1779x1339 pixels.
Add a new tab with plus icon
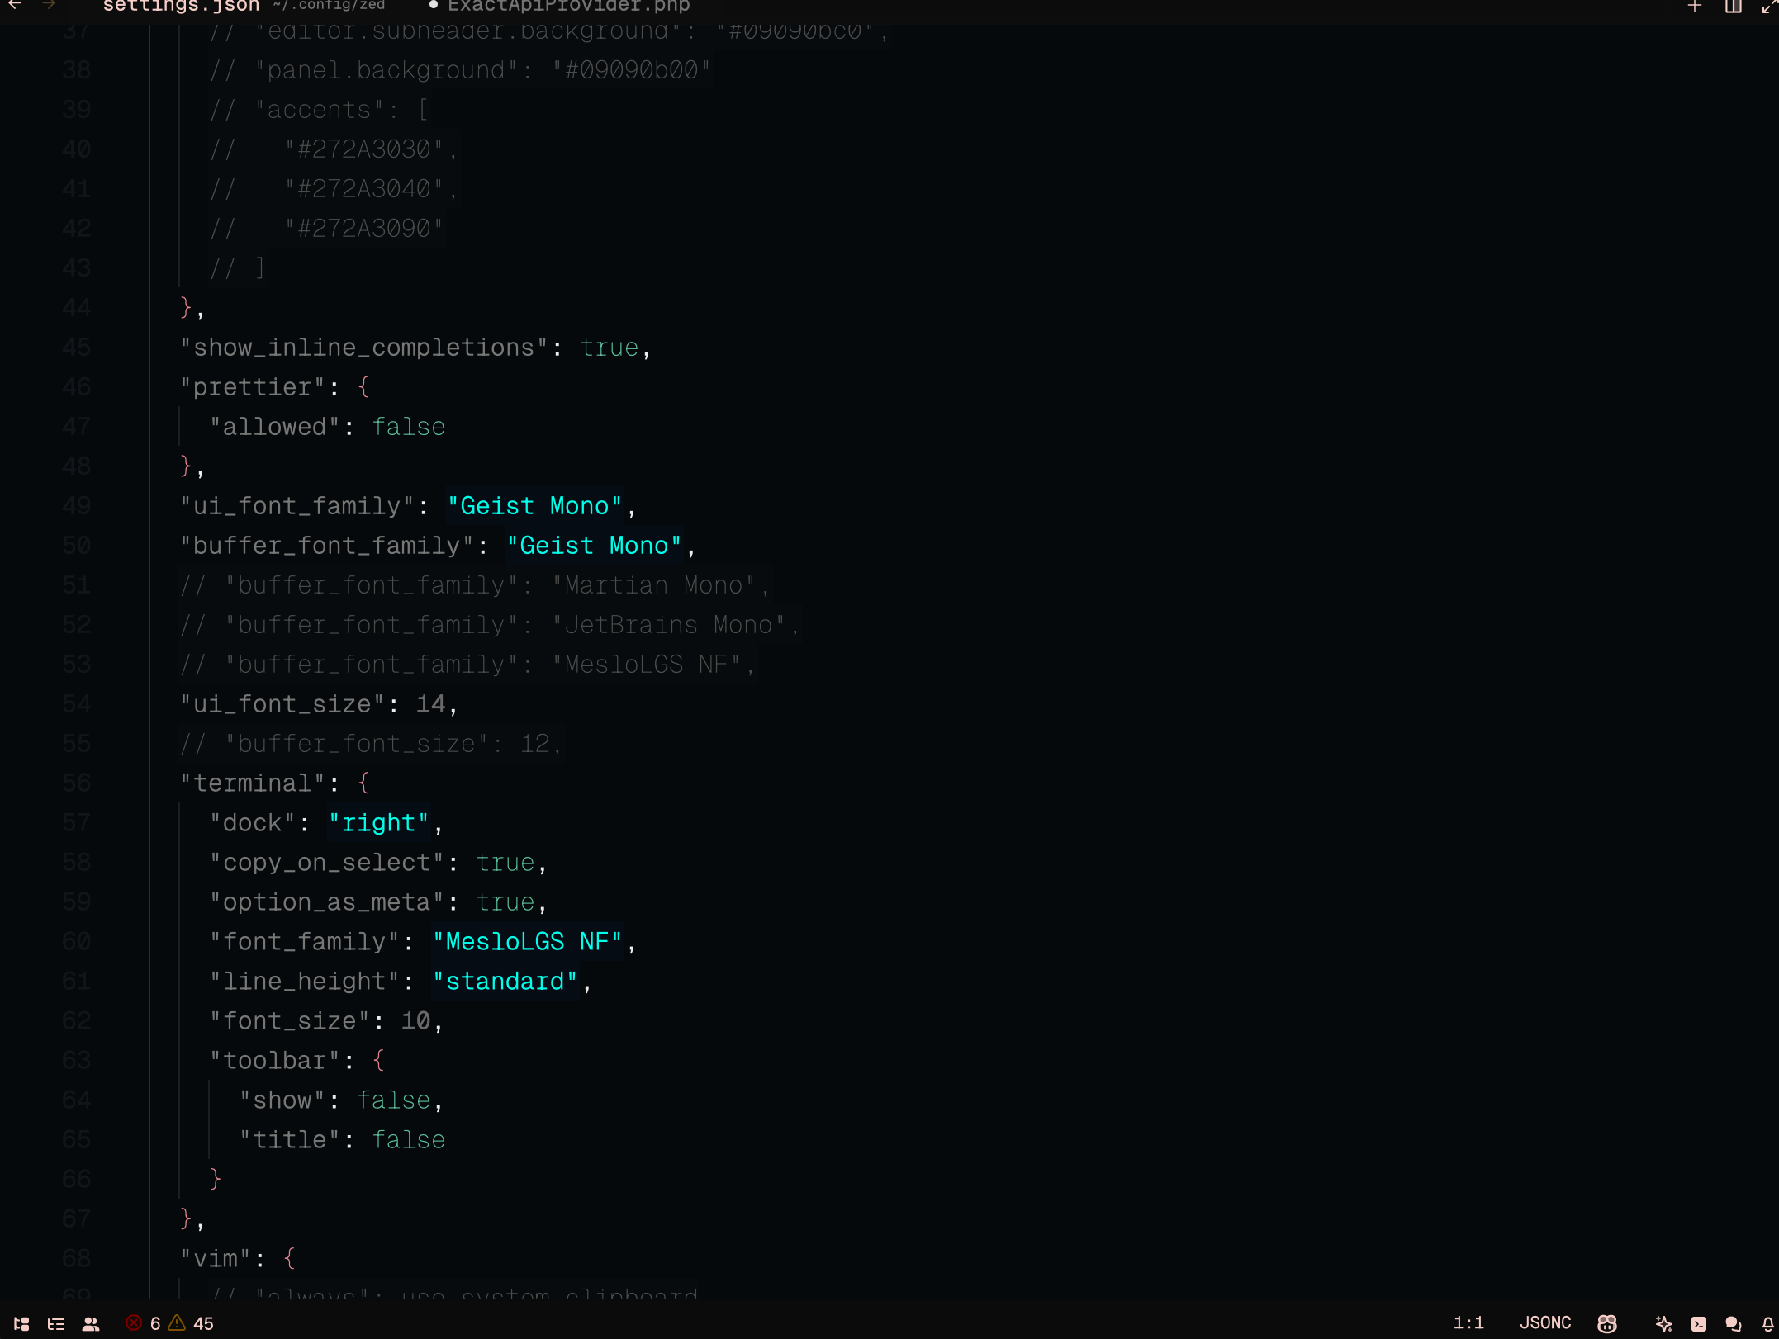[1694, 7]
